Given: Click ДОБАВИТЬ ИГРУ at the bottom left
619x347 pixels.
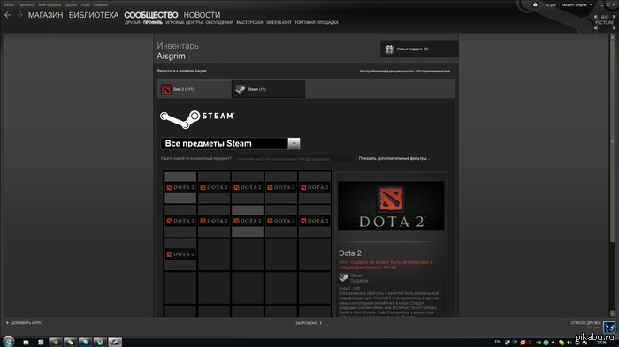Looking at the screenshot, I should pos(25,323).
